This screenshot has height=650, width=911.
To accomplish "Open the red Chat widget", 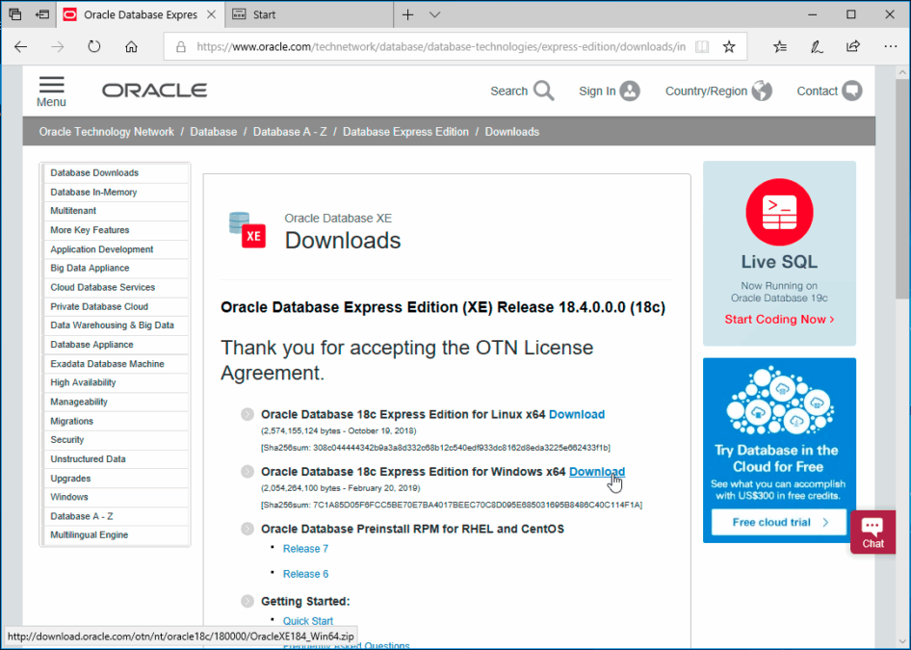I will (872, 532).
